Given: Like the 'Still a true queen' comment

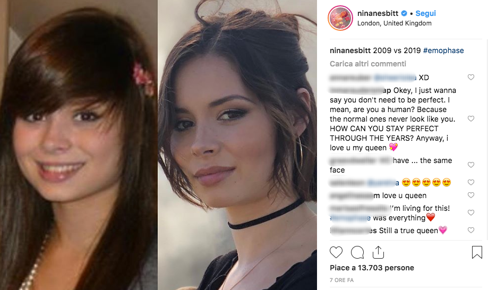Looking at the screenshot, I should coord(471,230).
